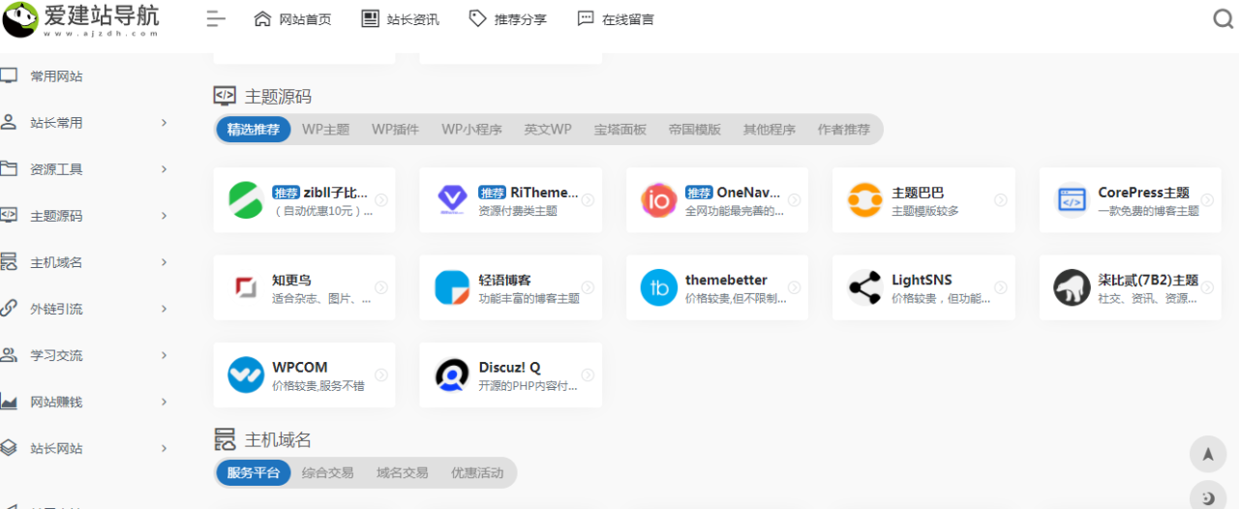Click the 轻语博客 logo
This screenshot has height=509, width=1239.
[452, 287]
